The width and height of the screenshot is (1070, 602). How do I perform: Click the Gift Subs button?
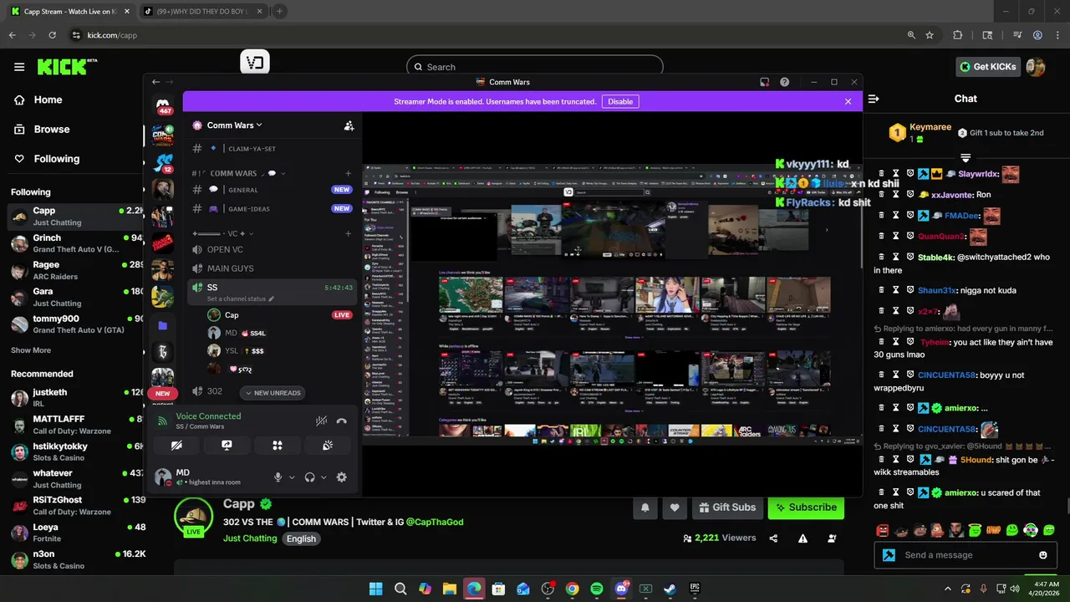click(x=727, y=507)
